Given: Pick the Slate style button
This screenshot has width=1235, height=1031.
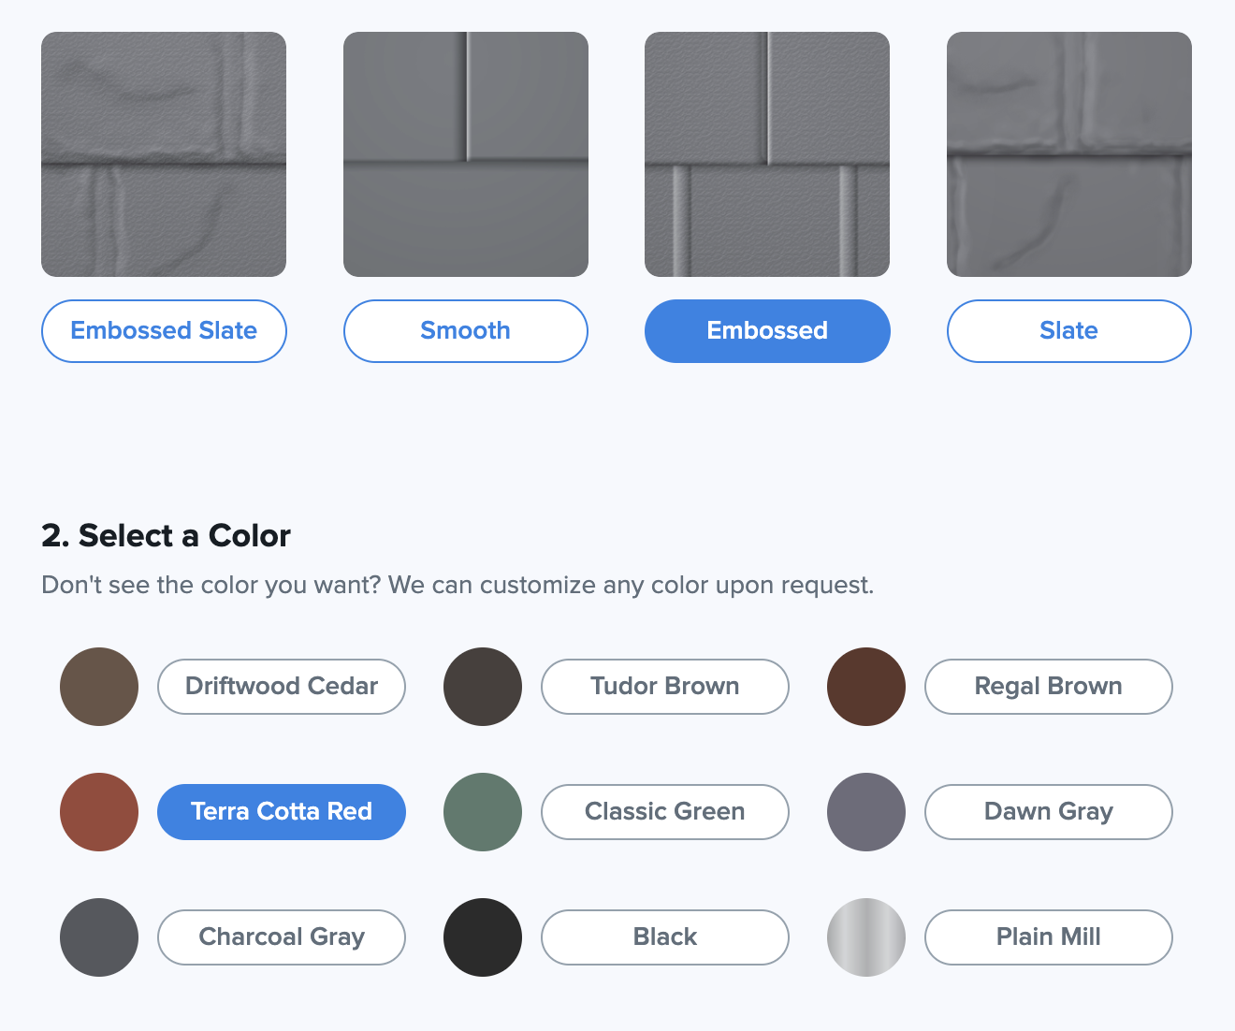Looking at the screenshot, I should tap(1068, 331).
